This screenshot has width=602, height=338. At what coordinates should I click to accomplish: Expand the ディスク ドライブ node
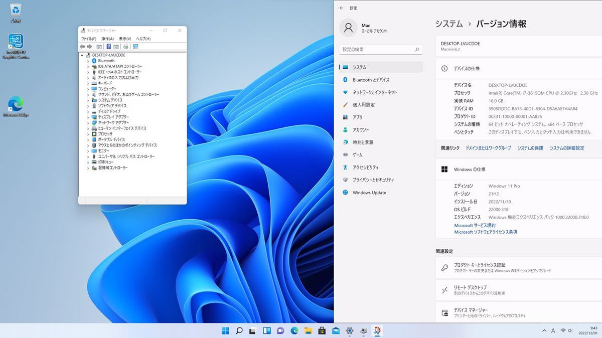[x=88, y=111]
